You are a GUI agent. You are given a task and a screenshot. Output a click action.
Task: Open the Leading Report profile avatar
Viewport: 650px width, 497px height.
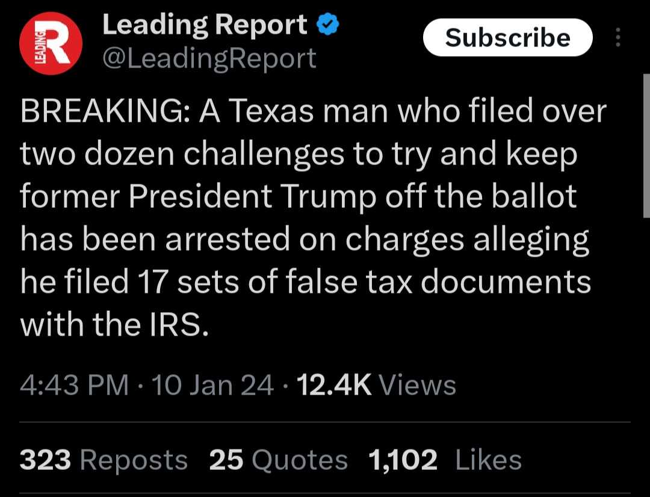[x=50, y=43]
